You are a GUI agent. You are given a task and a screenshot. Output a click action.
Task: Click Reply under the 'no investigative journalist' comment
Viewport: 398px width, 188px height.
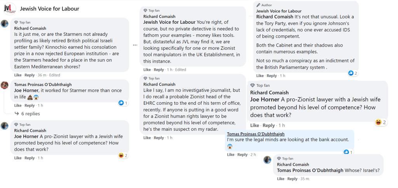159,137
